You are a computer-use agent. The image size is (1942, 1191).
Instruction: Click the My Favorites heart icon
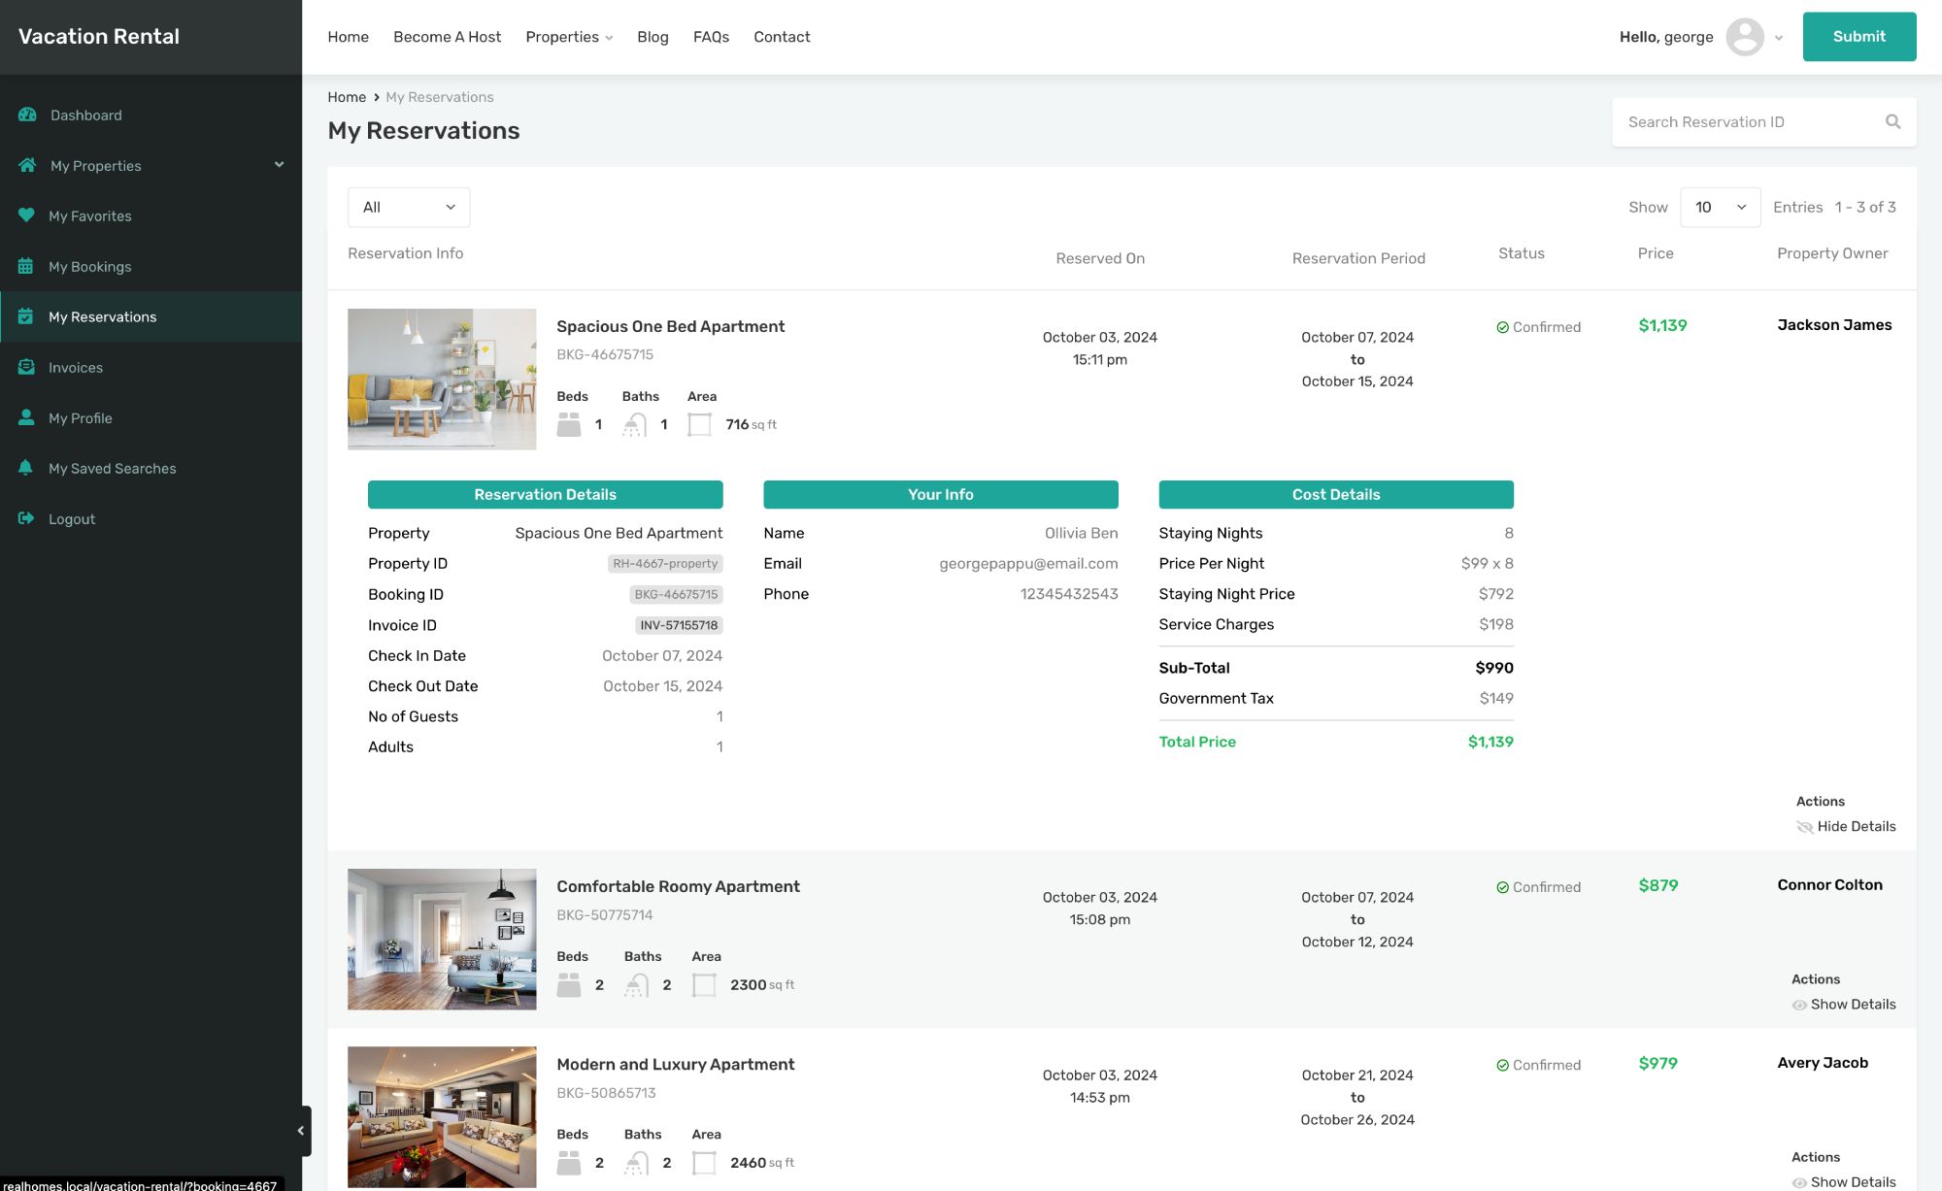click(26, 215)
